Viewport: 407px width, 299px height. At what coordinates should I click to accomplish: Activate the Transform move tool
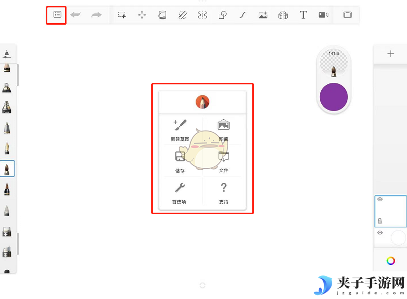(142, 15)
